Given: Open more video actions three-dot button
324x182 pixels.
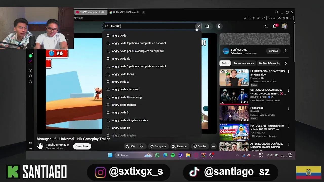Looking at the screenshot, I should tap(214, 146).
